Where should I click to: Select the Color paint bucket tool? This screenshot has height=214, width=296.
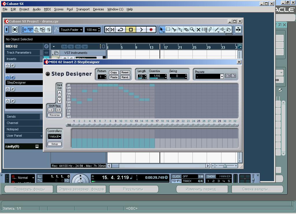coord(229,30)
